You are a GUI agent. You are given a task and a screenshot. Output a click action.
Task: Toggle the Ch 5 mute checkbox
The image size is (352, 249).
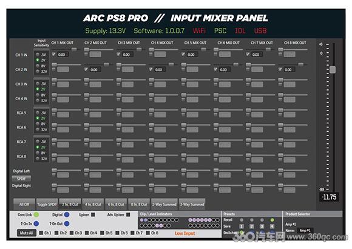(102, 233)
